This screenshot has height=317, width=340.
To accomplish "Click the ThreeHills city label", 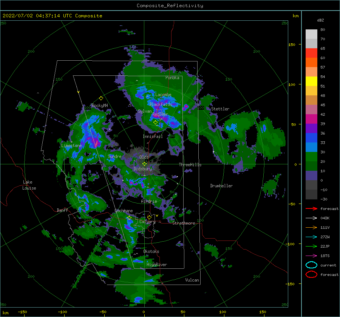I will pos(190,165).
